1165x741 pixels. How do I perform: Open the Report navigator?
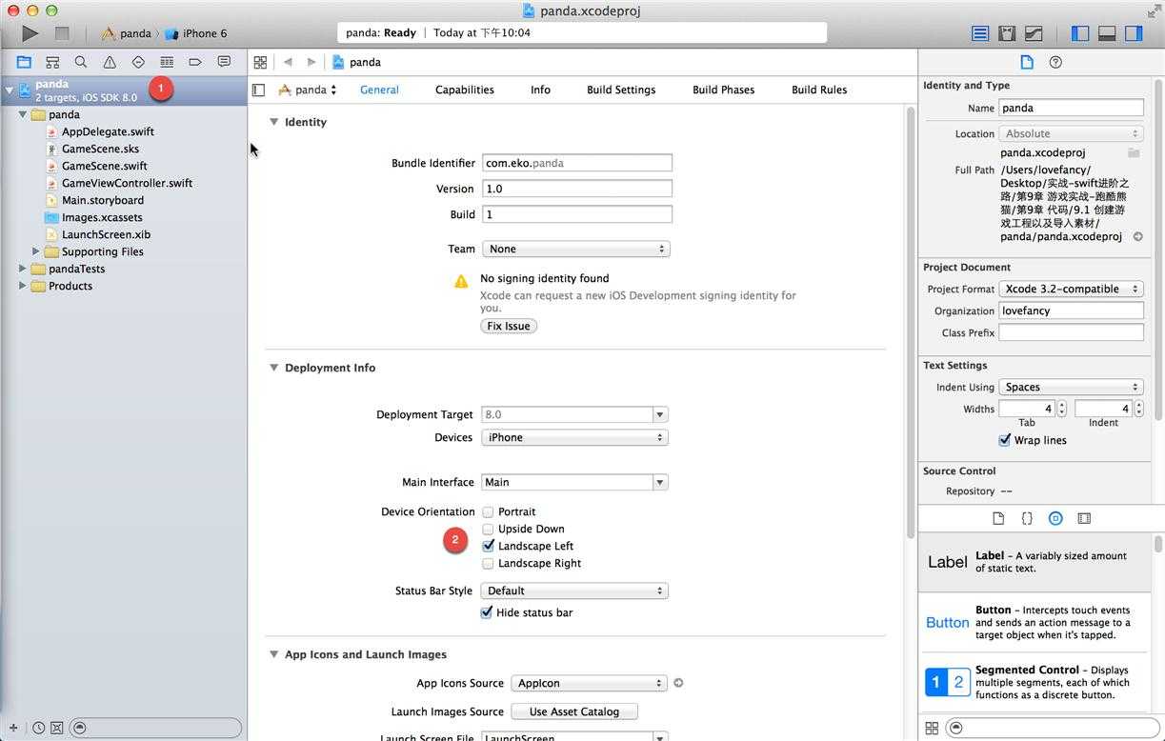coord(224,62)
